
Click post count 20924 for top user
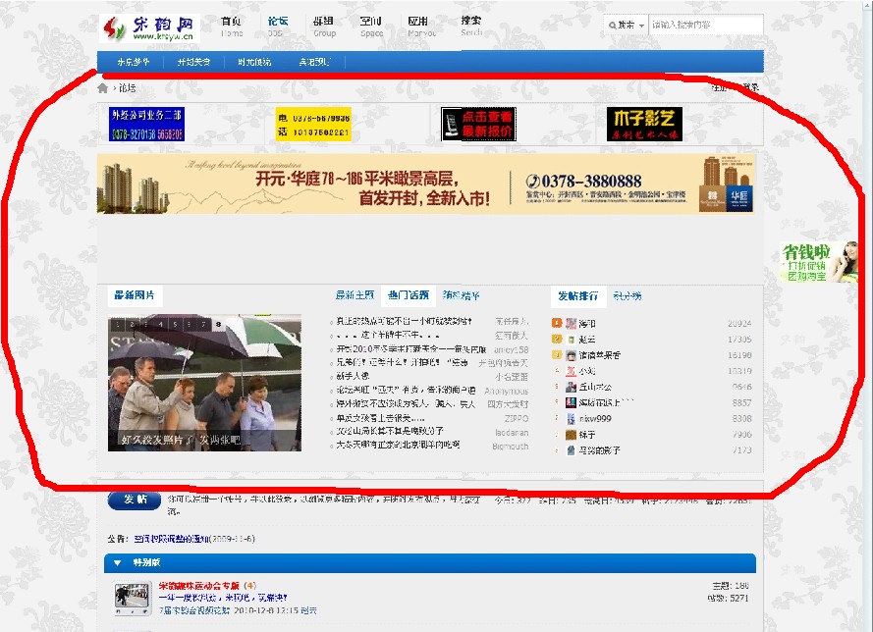click(x=739, y=323)
